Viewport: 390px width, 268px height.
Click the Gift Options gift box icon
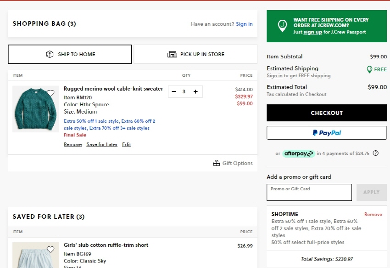[217, 163]
